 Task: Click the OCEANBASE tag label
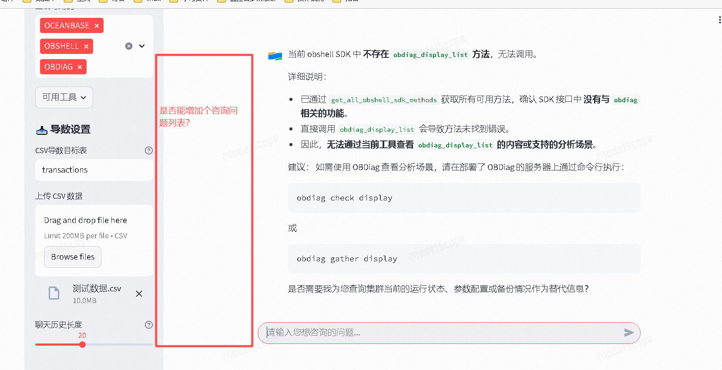67,26
